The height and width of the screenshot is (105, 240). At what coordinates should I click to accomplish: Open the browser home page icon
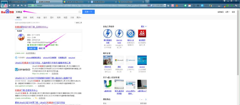(x=18, y=6)
